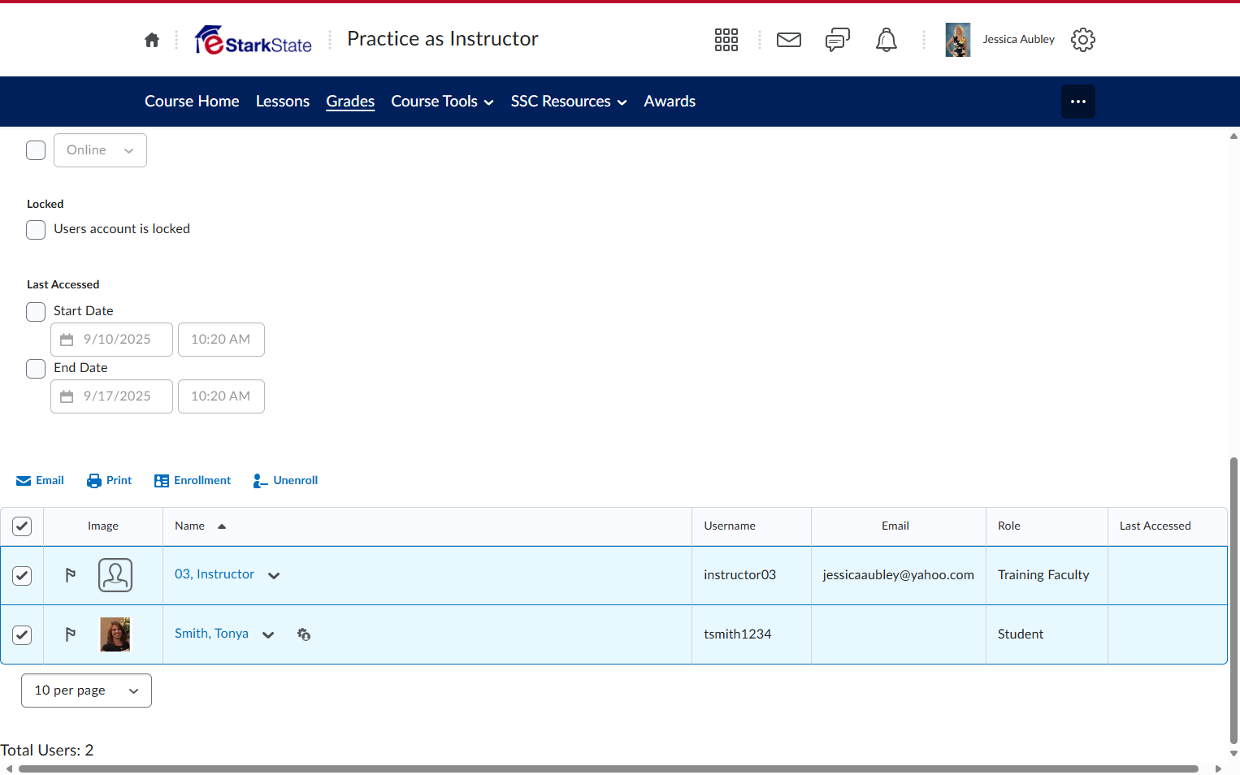Open the 10 per page dropdown

coord(86,691)
